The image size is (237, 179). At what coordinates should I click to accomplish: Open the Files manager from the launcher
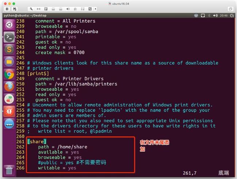[x=9, y=62]
